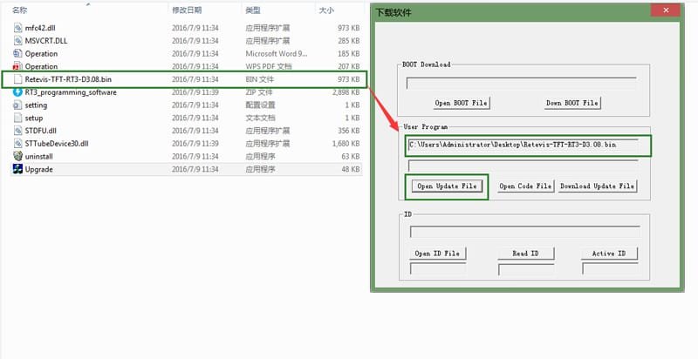Click the 文本文档 type entry
The width and height of the screenshot is (698, 359).
point(260,118)
